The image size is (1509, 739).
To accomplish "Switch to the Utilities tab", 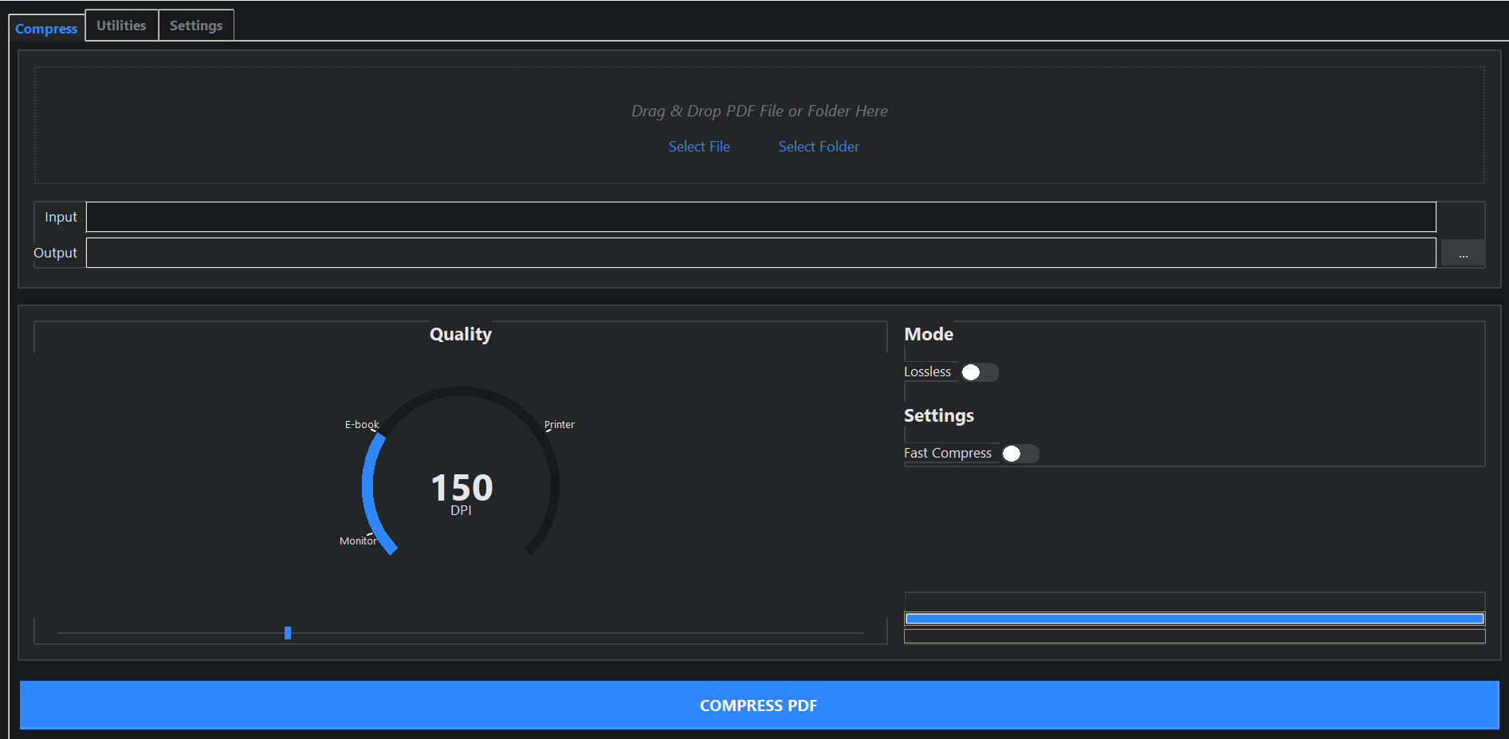I will (x=121, y=26).
